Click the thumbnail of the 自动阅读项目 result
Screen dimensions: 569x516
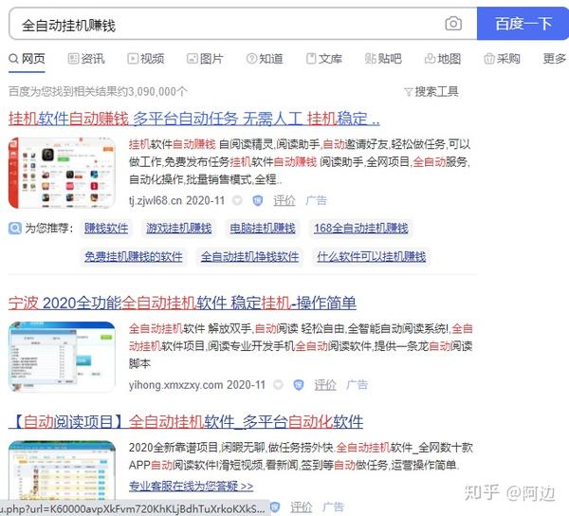pyautogui.click(x=62, y=470)
